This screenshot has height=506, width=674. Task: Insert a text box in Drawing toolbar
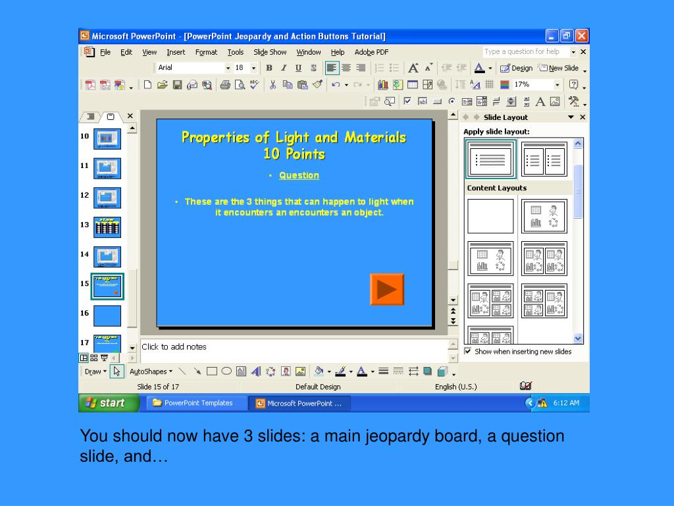241,372
